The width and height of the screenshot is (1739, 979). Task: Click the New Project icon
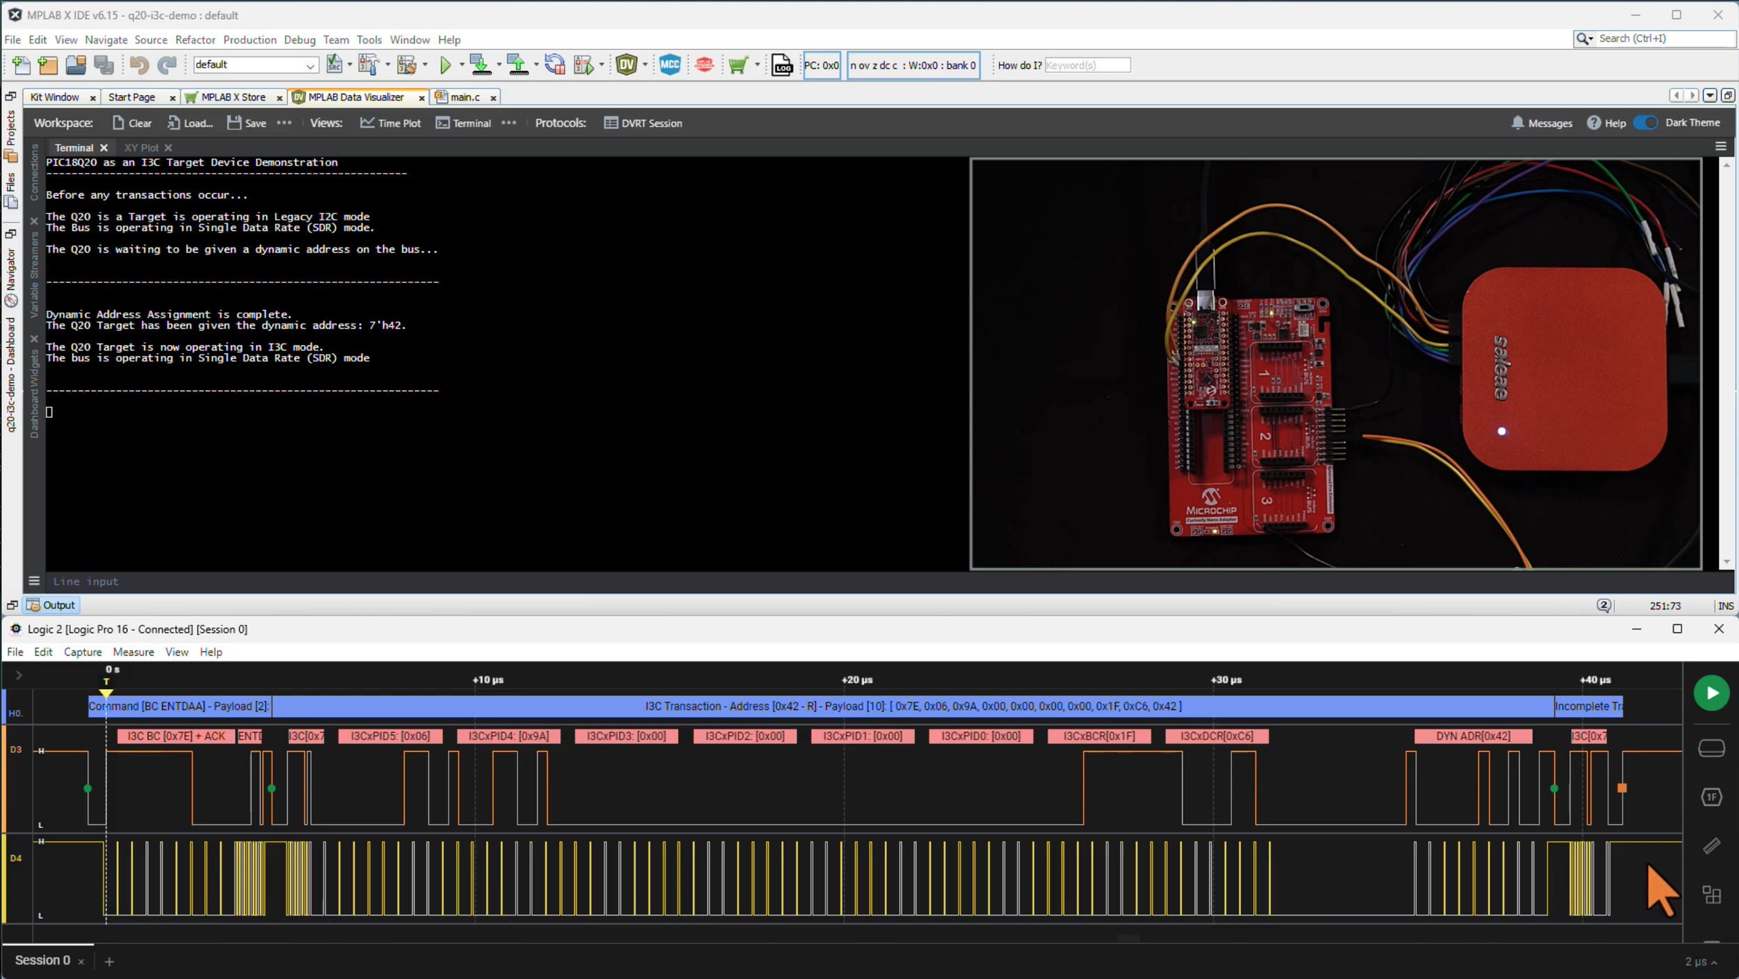pos(48,65)
